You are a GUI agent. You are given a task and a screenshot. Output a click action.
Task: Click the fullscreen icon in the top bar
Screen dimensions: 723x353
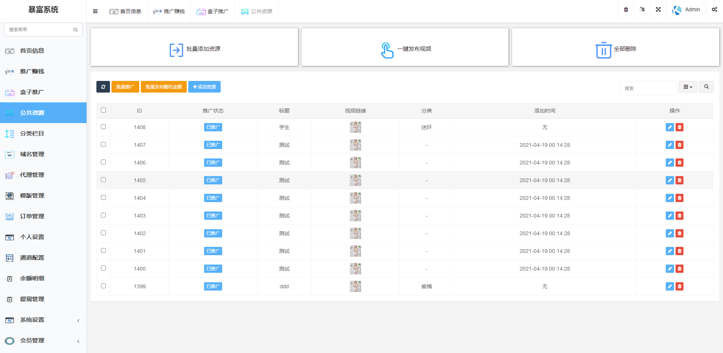[x=658, y=10]
